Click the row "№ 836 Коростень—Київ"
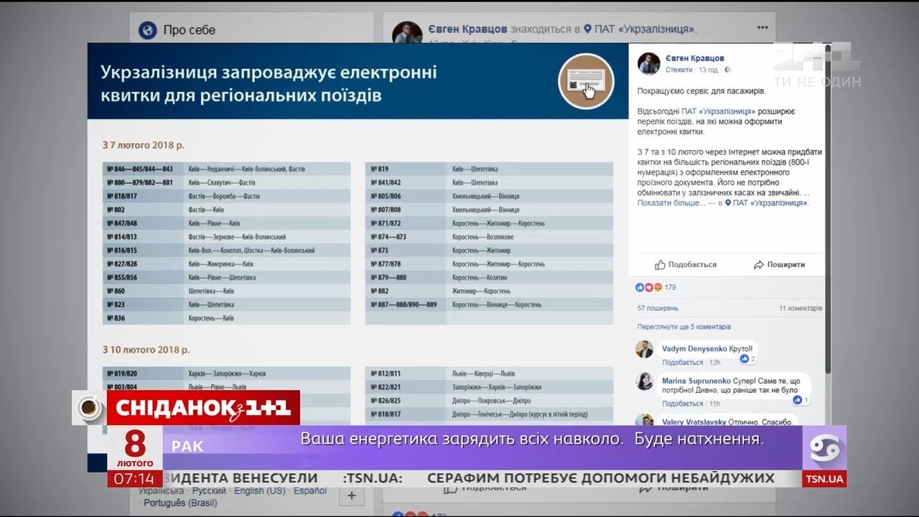Image resolution: width=919 pixels, height=517 pixels. [x=226, y=318]
